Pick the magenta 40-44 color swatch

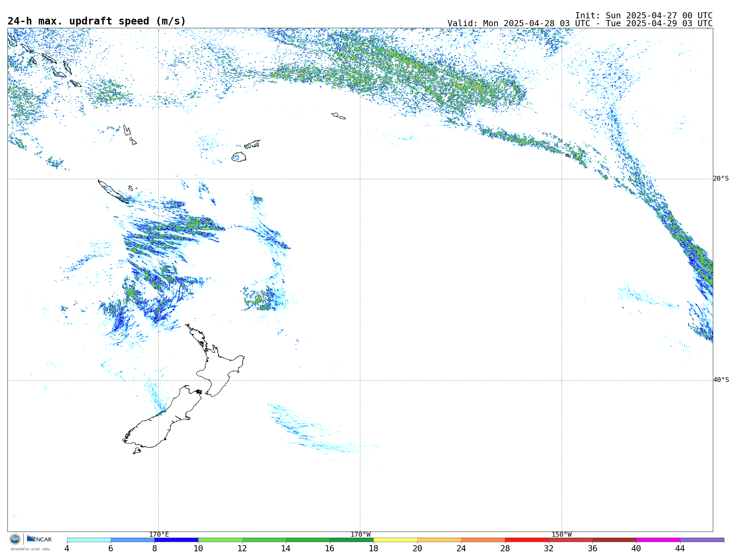pos(658,540)
